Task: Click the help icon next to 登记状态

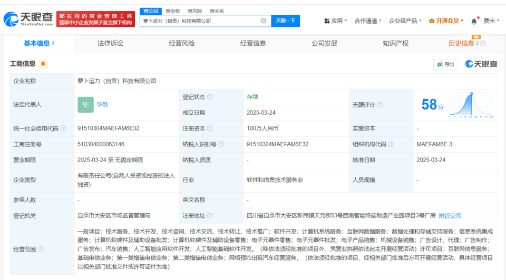Action: point(210,97)
